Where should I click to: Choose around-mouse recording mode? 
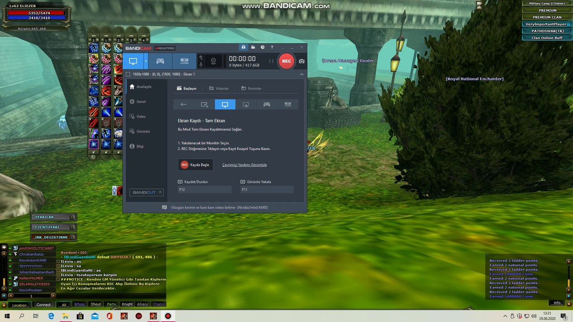pos(246,104)
